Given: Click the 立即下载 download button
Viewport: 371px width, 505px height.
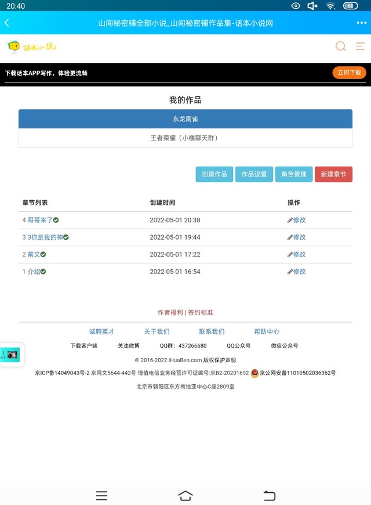Looking at the screenshot, I should point(349,73).
